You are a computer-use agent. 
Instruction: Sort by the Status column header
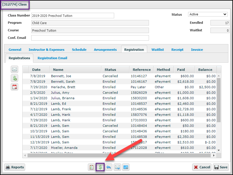point(115,69)
